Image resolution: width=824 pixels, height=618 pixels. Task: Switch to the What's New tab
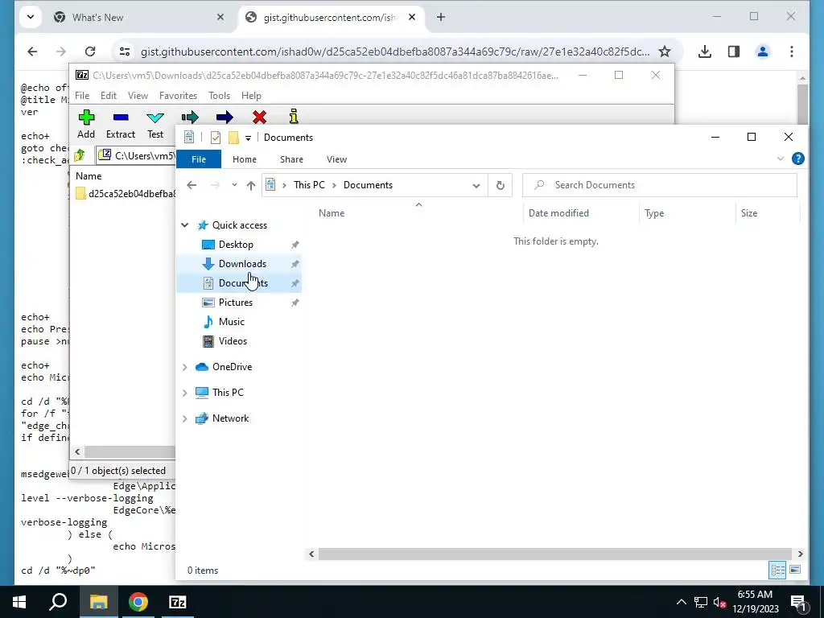pos(138,18)
